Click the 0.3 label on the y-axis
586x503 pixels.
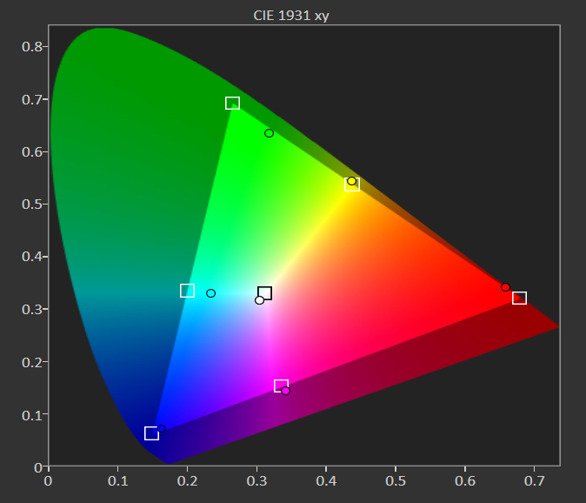coord(32,309)
